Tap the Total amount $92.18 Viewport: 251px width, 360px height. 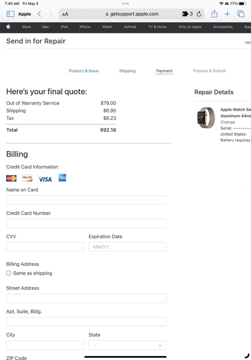108,130
